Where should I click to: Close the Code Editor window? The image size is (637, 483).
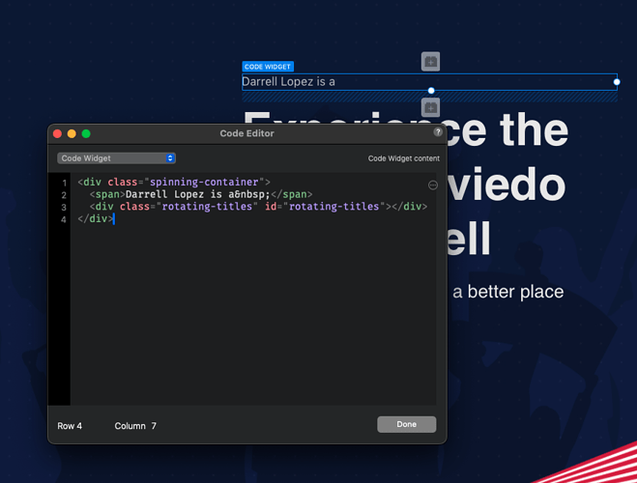[x=57, y=133]
